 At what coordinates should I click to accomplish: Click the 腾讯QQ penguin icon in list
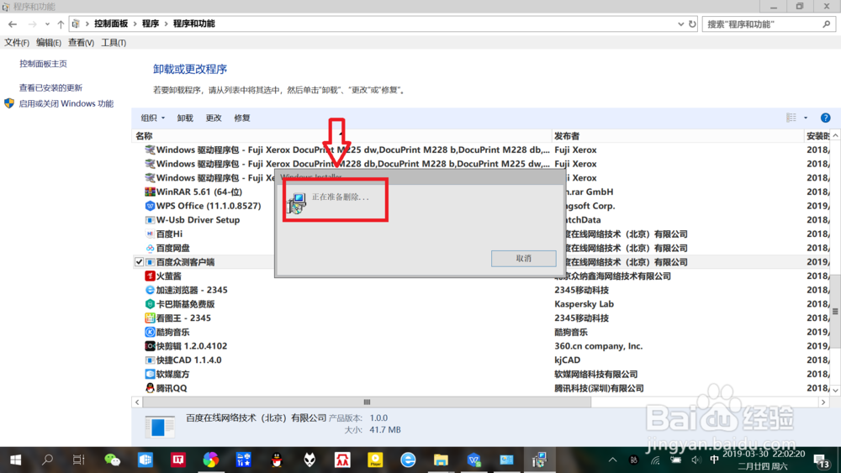click(150, 388)
